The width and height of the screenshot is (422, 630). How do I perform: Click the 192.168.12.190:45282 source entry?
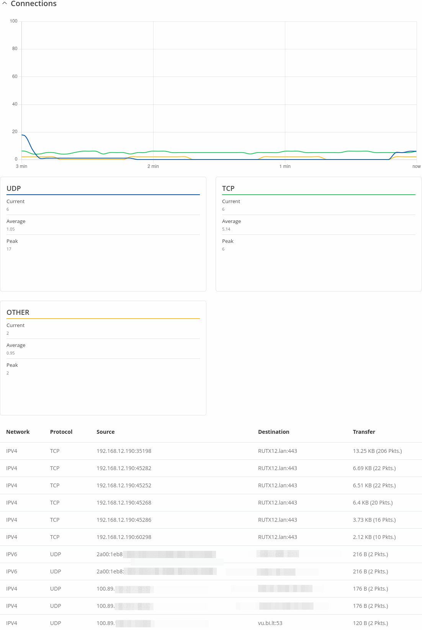124,468
